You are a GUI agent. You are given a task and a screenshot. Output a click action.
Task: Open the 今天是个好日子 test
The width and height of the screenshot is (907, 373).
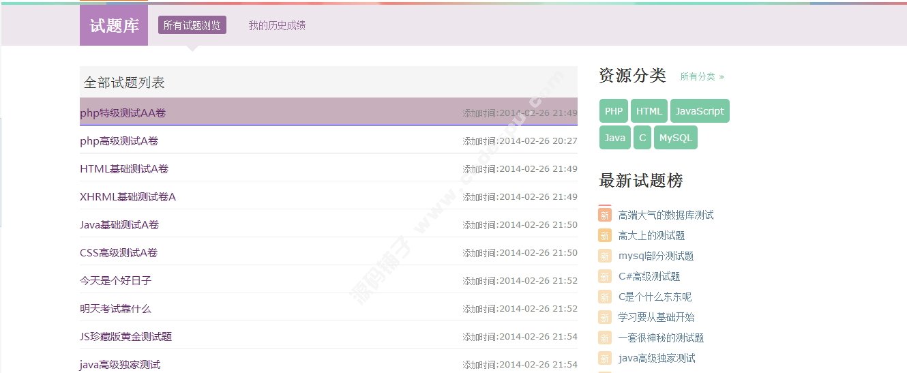(116, 281)
